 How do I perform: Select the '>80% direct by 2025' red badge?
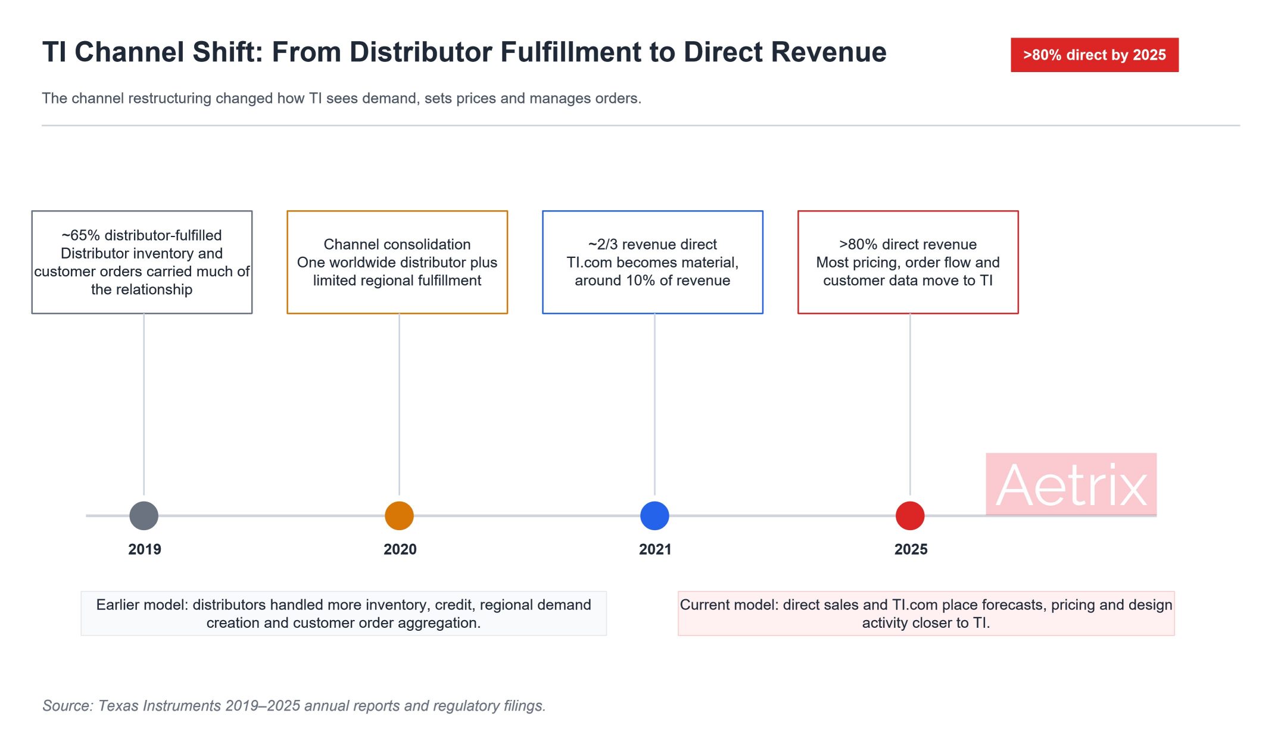point(1094,55)
